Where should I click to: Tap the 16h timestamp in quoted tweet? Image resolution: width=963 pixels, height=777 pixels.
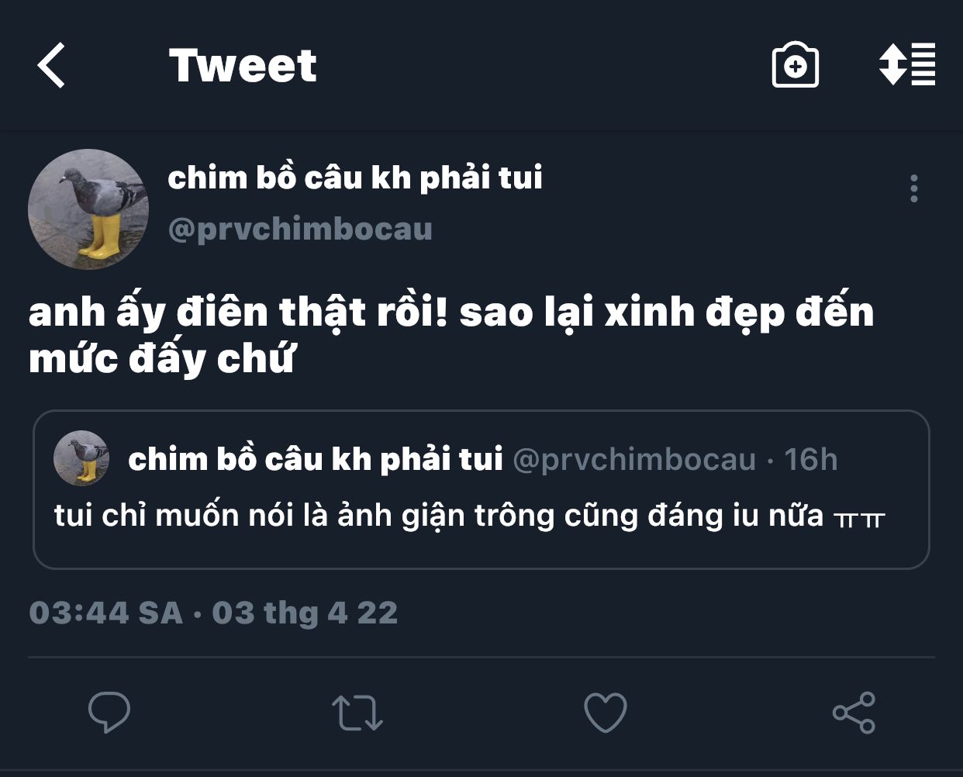coord(811,459)
